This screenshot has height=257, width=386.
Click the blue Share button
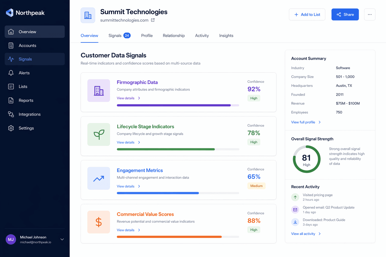click(x=345, y=14)
